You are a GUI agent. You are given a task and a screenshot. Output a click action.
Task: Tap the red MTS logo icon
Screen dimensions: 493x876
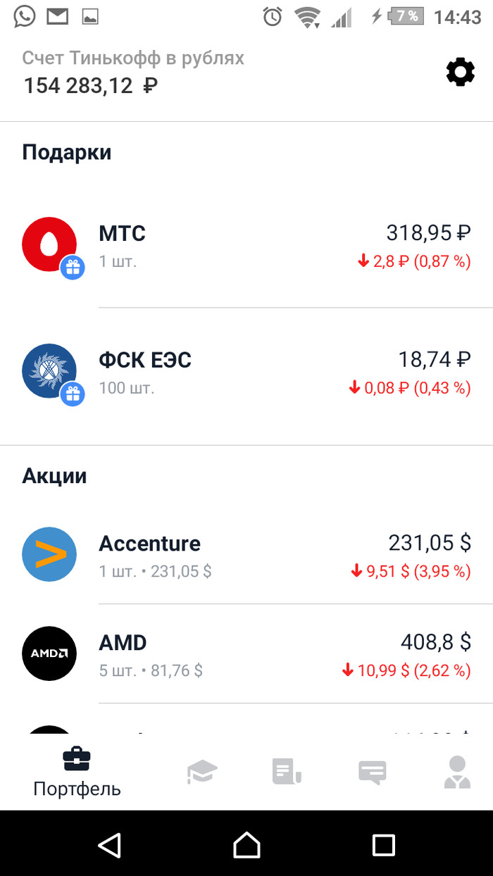pos(48,244)
